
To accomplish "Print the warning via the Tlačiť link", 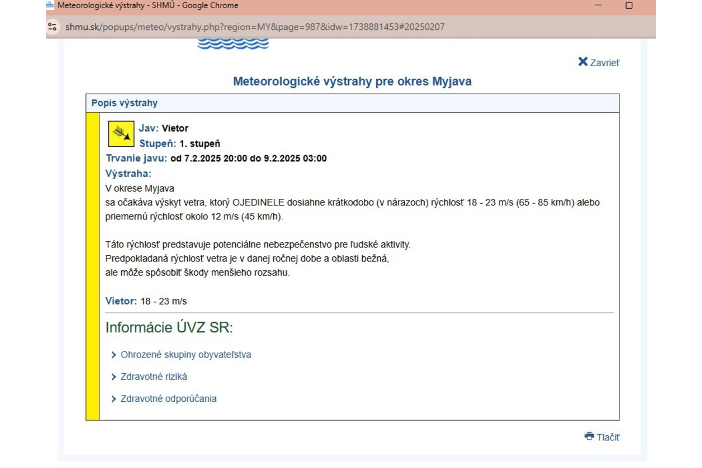I will tap(608, 436).
